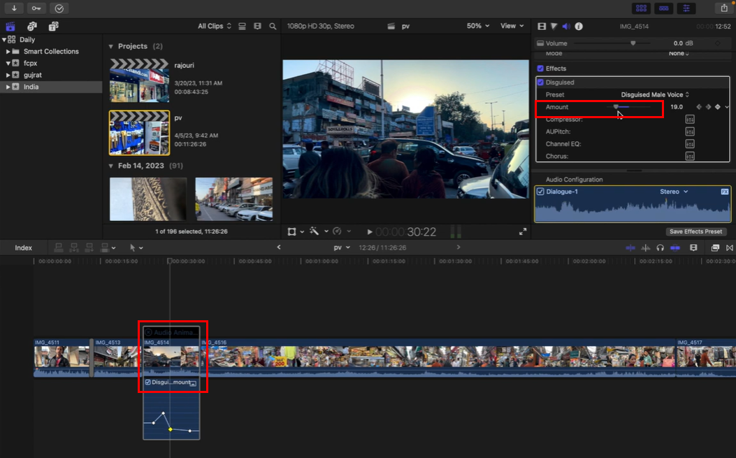Disable the Effects checkbox

(540, 69)
